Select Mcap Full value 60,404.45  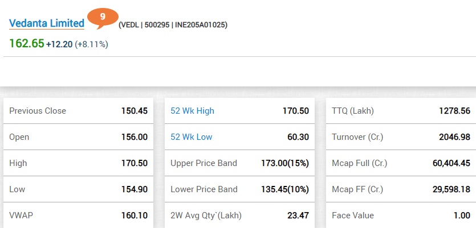tap(451, 163)
